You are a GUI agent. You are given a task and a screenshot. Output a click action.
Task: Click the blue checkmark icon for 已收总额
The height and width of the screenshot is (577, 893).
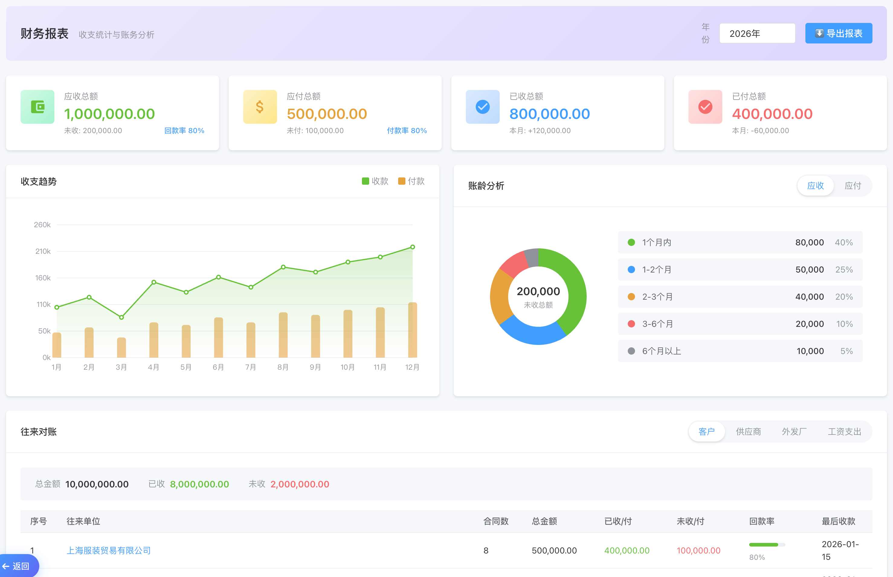tap(482, 107)
